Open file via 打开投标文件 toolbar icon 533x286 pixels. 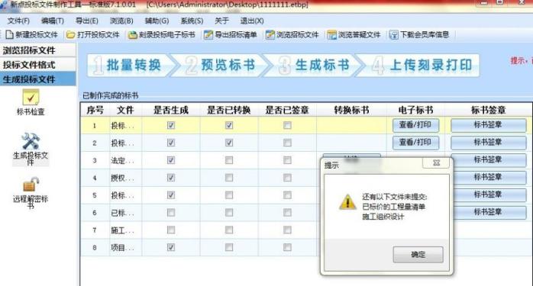[71, 34]
